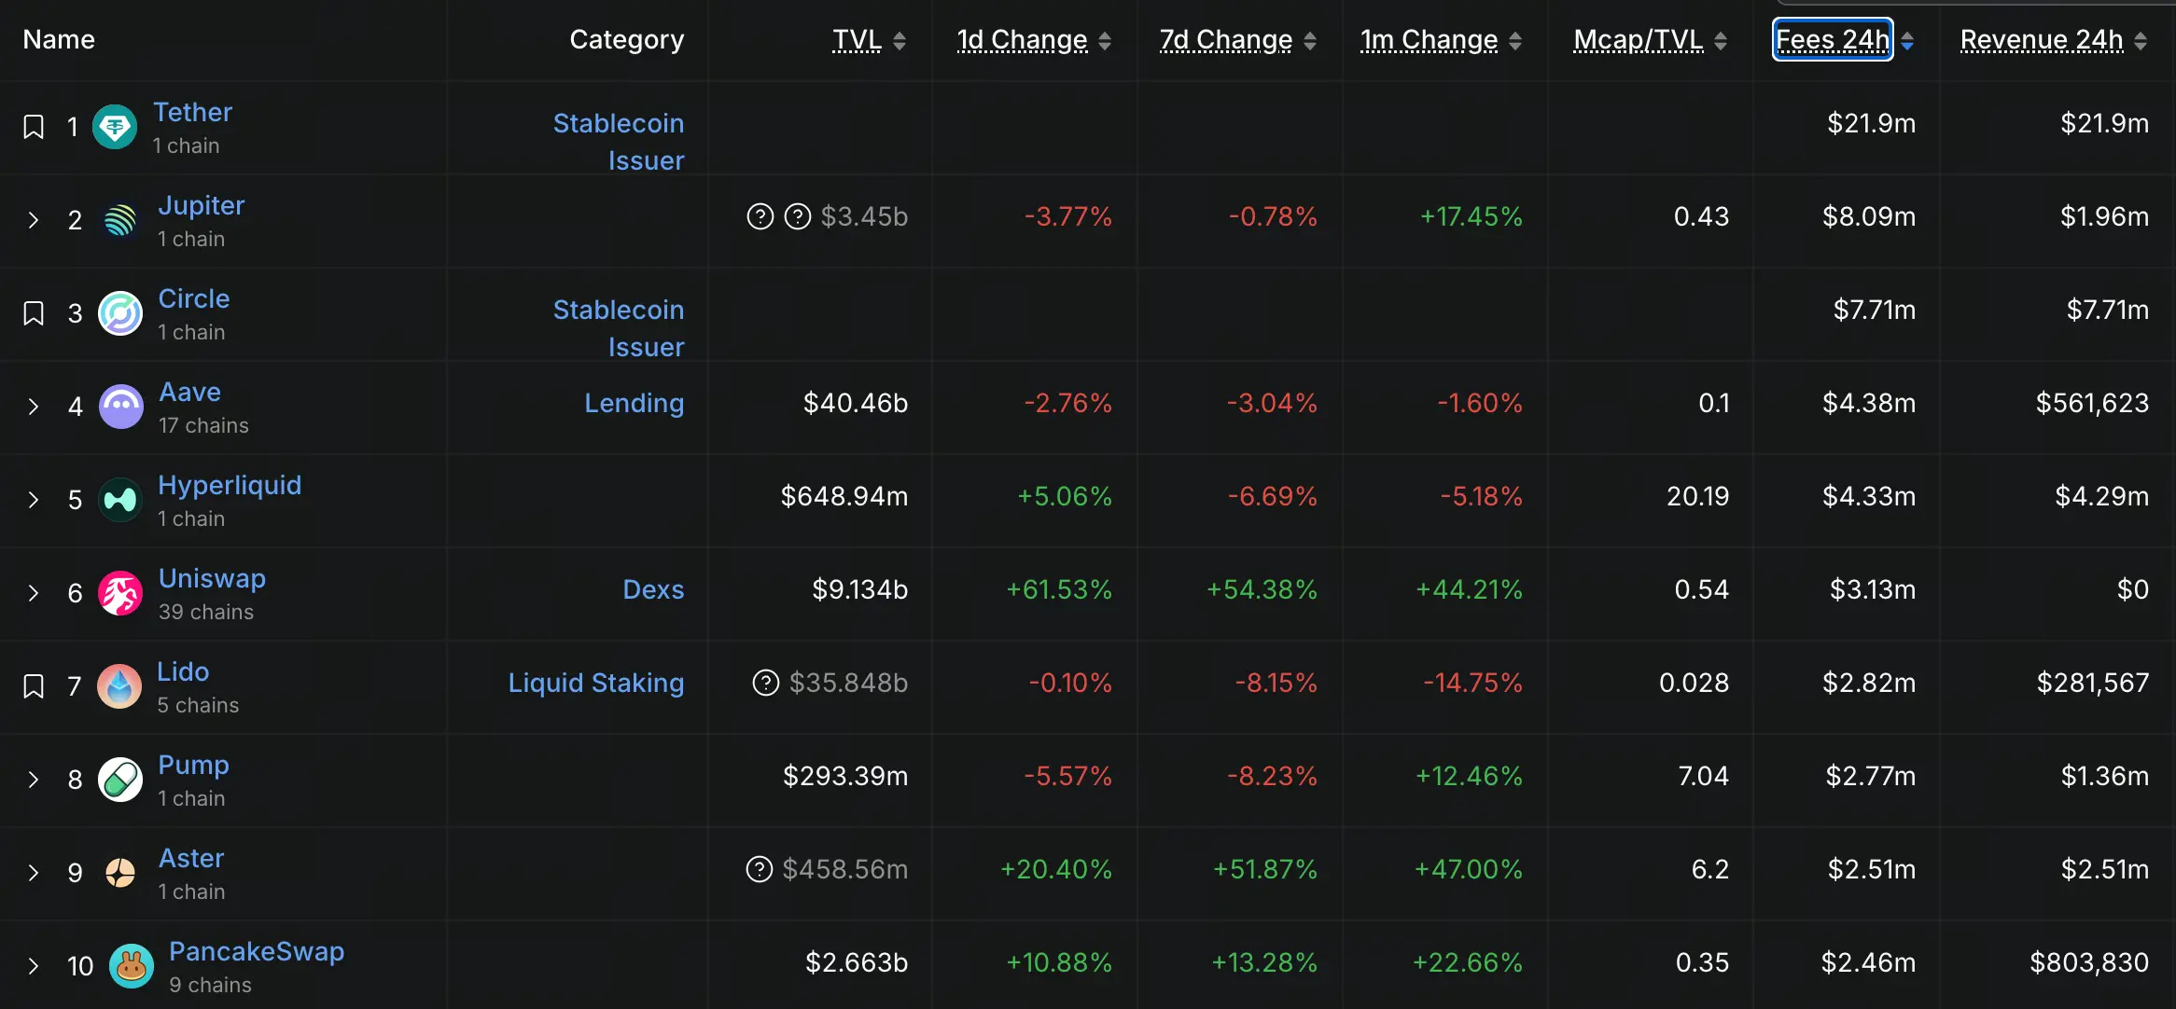Click Lido 1m change -14.75%
The width and height of the screenshot is (2176, 1009).
pos(1472,683)
